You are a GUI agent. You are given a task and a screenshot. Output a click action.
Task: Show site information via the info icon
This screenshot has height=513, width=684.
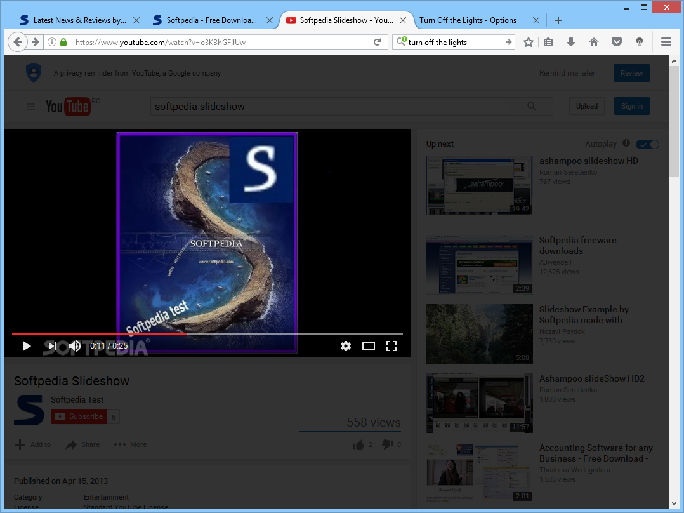[52, 42]
